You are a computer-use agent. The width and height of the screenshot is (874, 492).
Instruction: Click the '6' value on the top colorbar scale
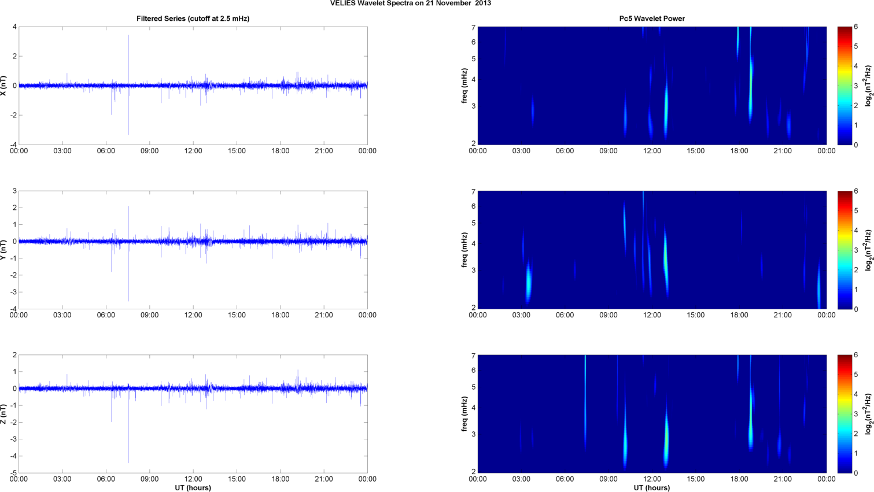click(x=856, y=27)
